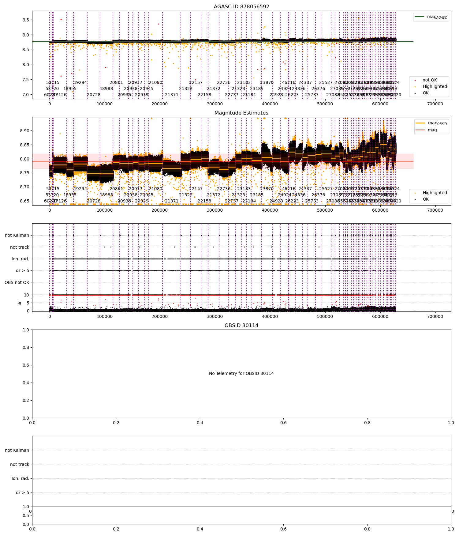This screenshot has height=536, width=459.
Task: Click 'Ion. rad.' label in the third plot
Action: 21,259
